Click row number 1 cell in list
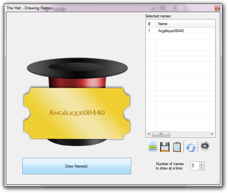Image resolution: width=228 pixels, height=193 pixels. pyautogui.click(x=151, y=31)
